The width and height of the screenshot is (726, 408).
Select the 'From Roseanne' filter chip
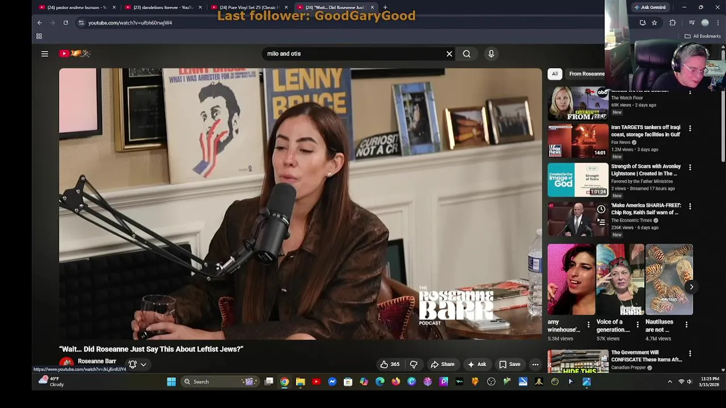click(586, 74)
